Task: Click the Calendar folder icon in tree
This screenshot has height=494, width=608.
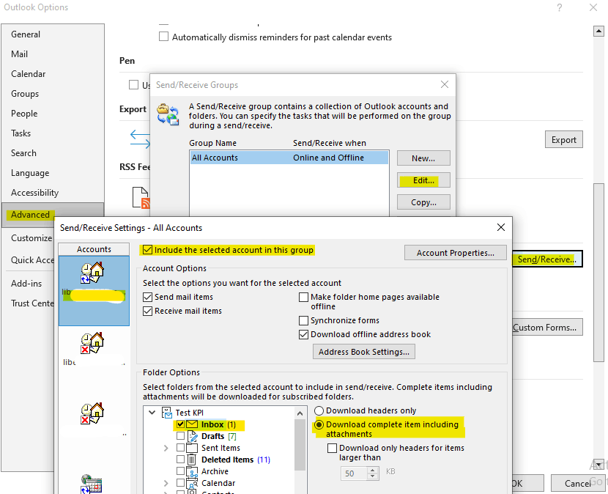Action: point(192,483)
